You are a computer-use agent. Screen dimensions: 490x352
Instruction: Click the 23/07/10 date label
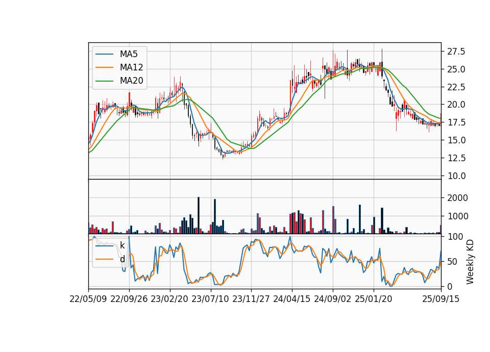point(210,299)
